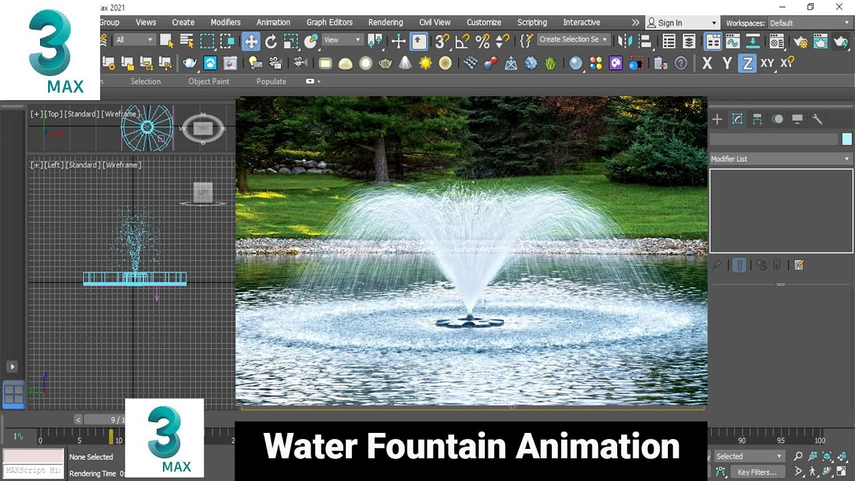Viewport: 855px width, 481px height.
Task: Click the Render Production teapot icon
Action: [x=841, y=42]
